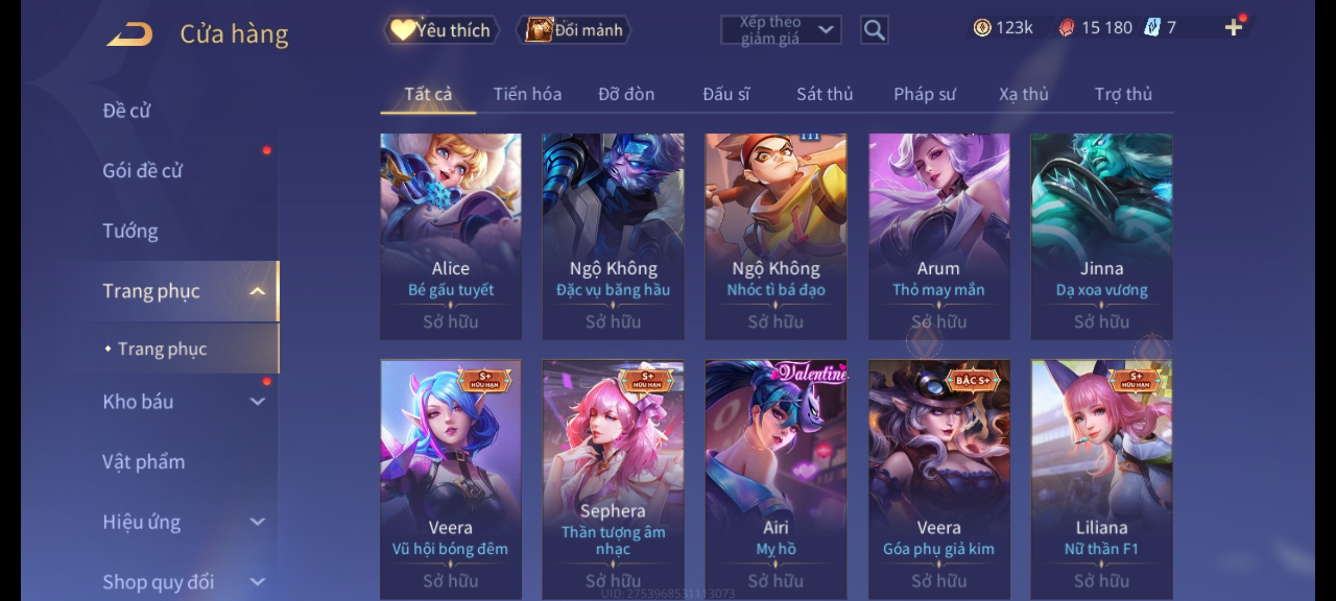Open Đổi mảnh shard exchange icon
The height and width of the screenshot is (601, 1336).
574,30
